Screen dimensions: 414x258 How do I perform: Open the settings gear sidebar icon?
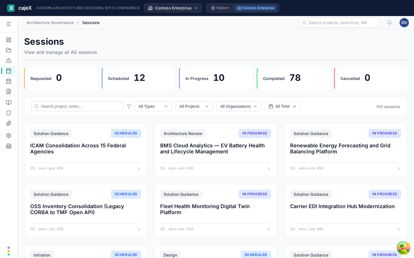(9, 136)
